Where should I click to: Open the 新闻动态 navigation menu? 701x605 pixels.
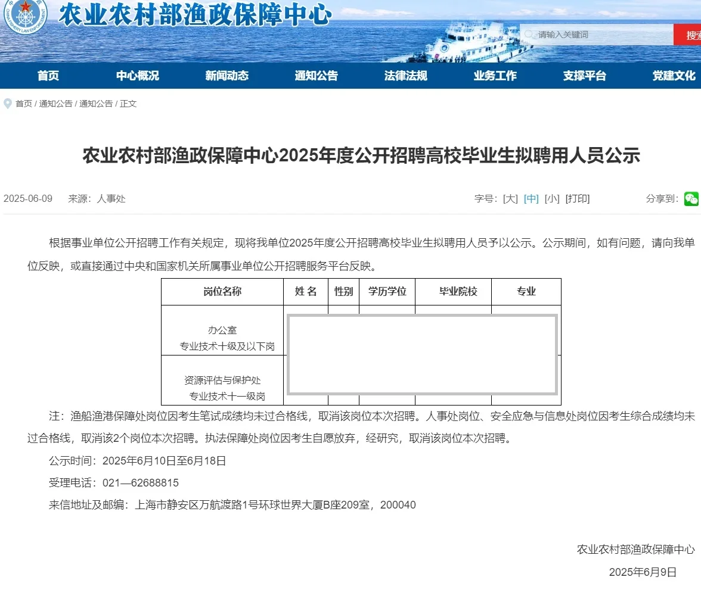click(x=227, y=76)
